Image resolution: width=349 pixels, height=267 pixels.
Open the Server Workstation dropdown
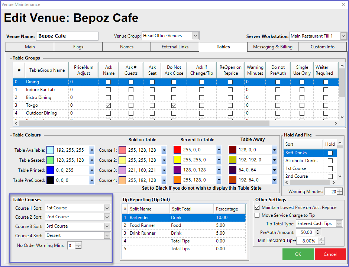(x=343, y=36)
